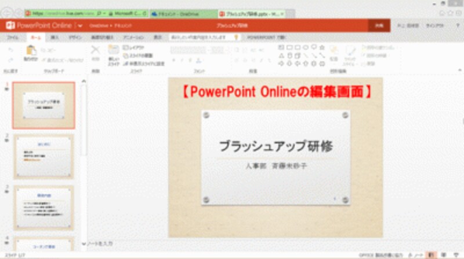This screenshot has height=259, width=464.
Task: Select the Cylinder shape
Action: 289,55
